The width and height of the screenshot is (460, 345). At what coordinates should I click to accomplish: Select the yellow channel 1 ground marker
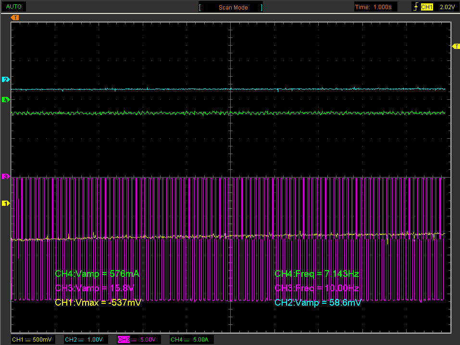6,203
